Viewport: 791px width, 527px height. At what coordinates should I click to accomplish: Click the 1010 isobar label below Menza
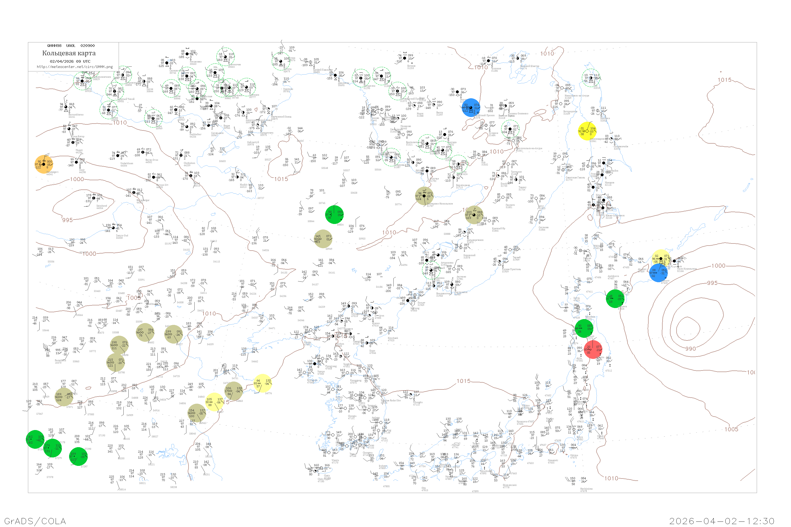(120, 123)
